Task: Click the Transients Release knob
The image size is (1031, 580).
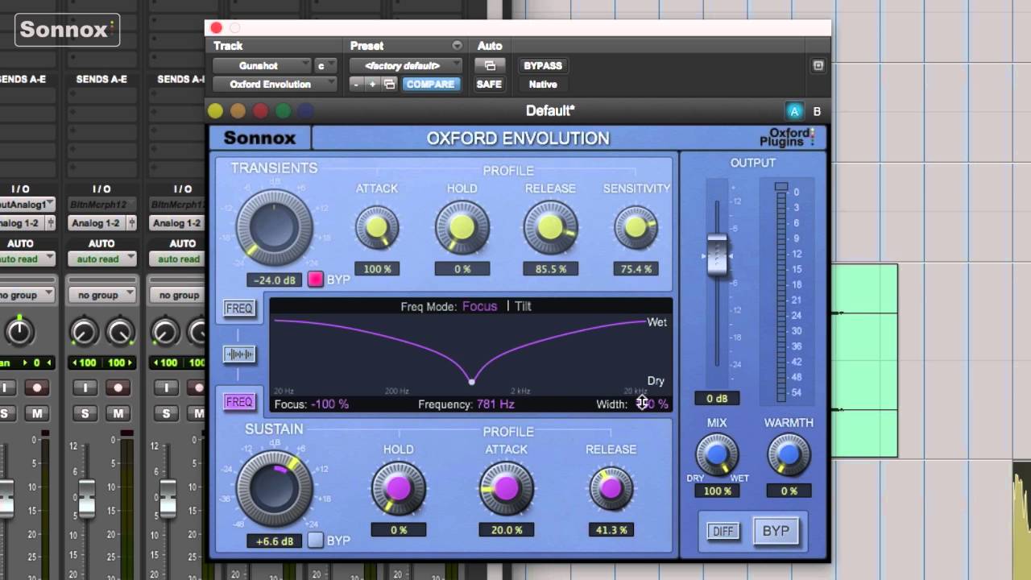Action: (x=551, y=228)
